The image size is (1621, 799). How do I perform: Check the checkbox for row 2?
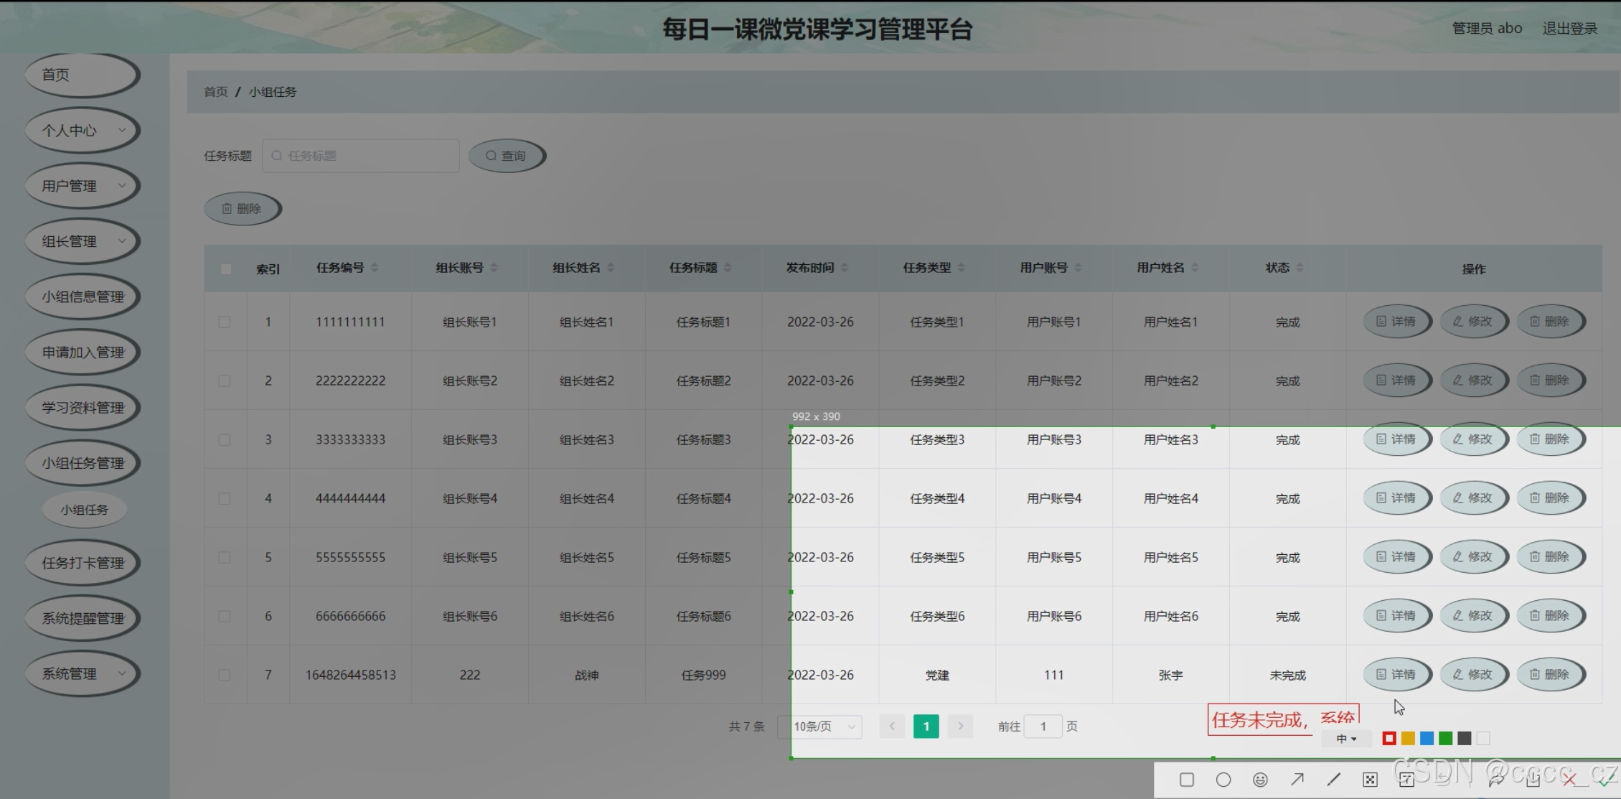tap(225, 381)
